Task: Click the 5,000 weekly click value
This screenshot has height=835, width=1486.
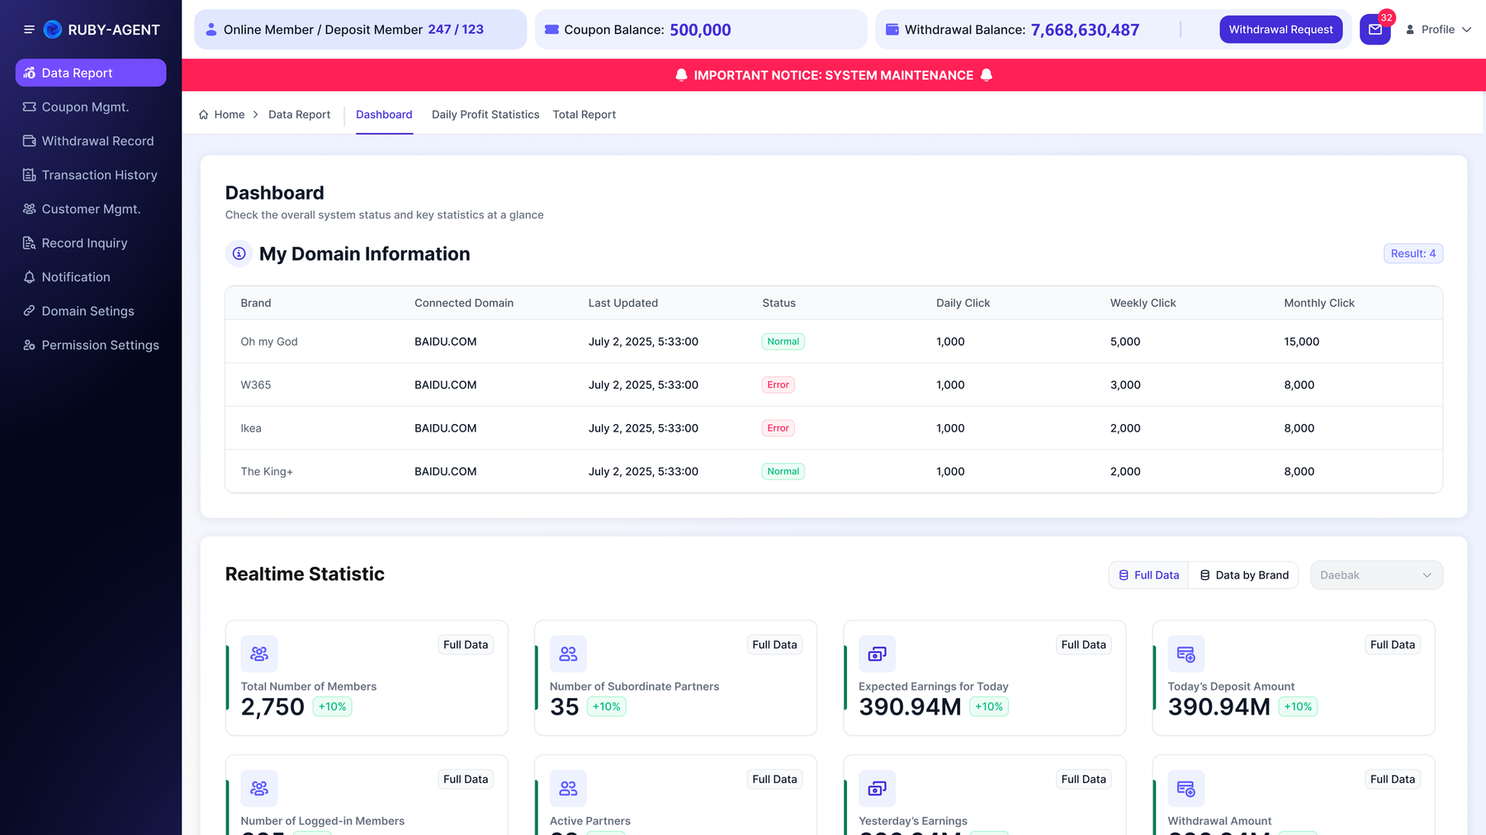Action: click(x=1125, y=342)
